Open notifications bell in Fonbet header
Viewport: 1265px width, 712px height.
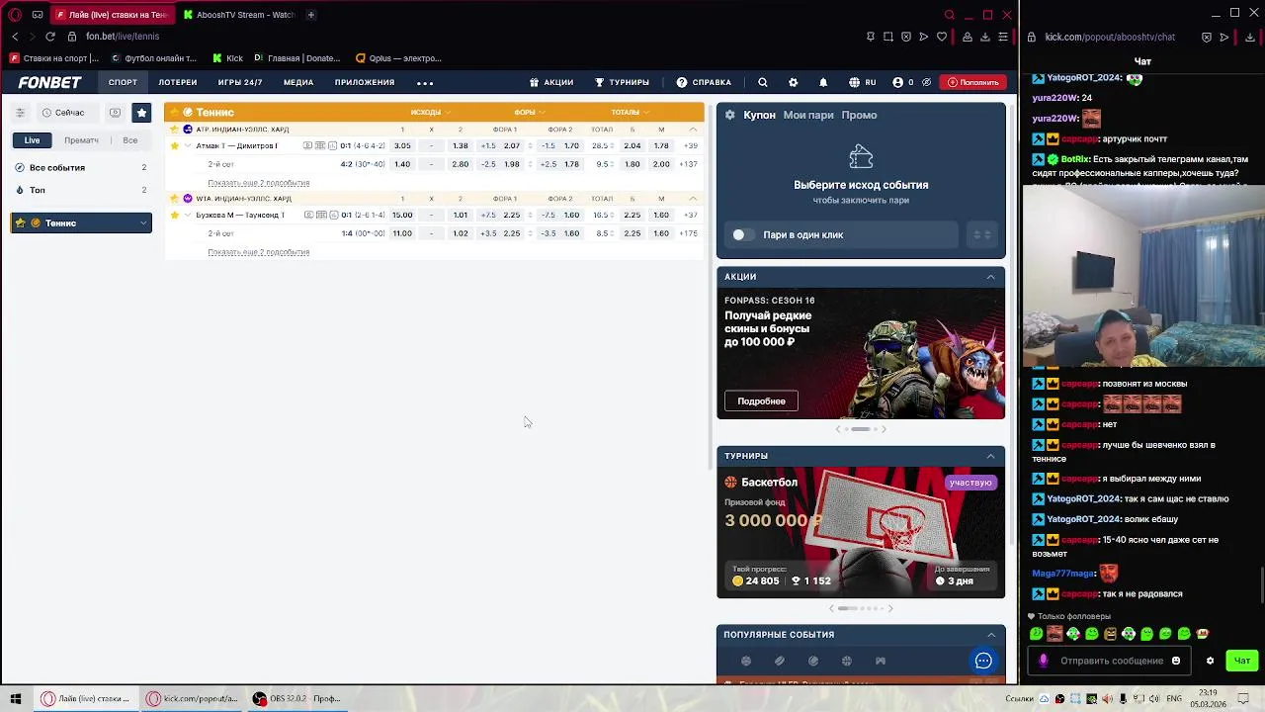(x=823, y=82)
